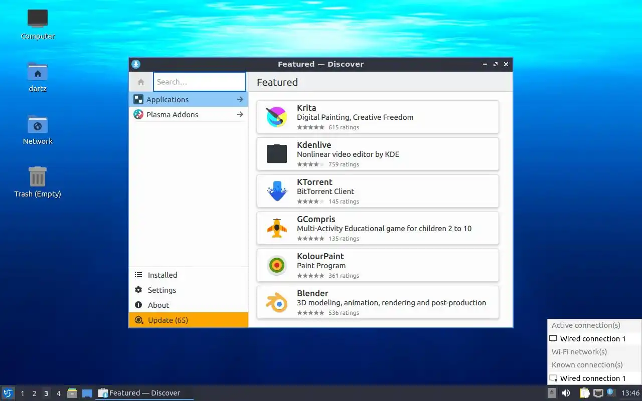The height and width of the screenshot is (401, 642).
Task: Click the Featured page heading
Action: pyautogui.click(x=277, y=82)
